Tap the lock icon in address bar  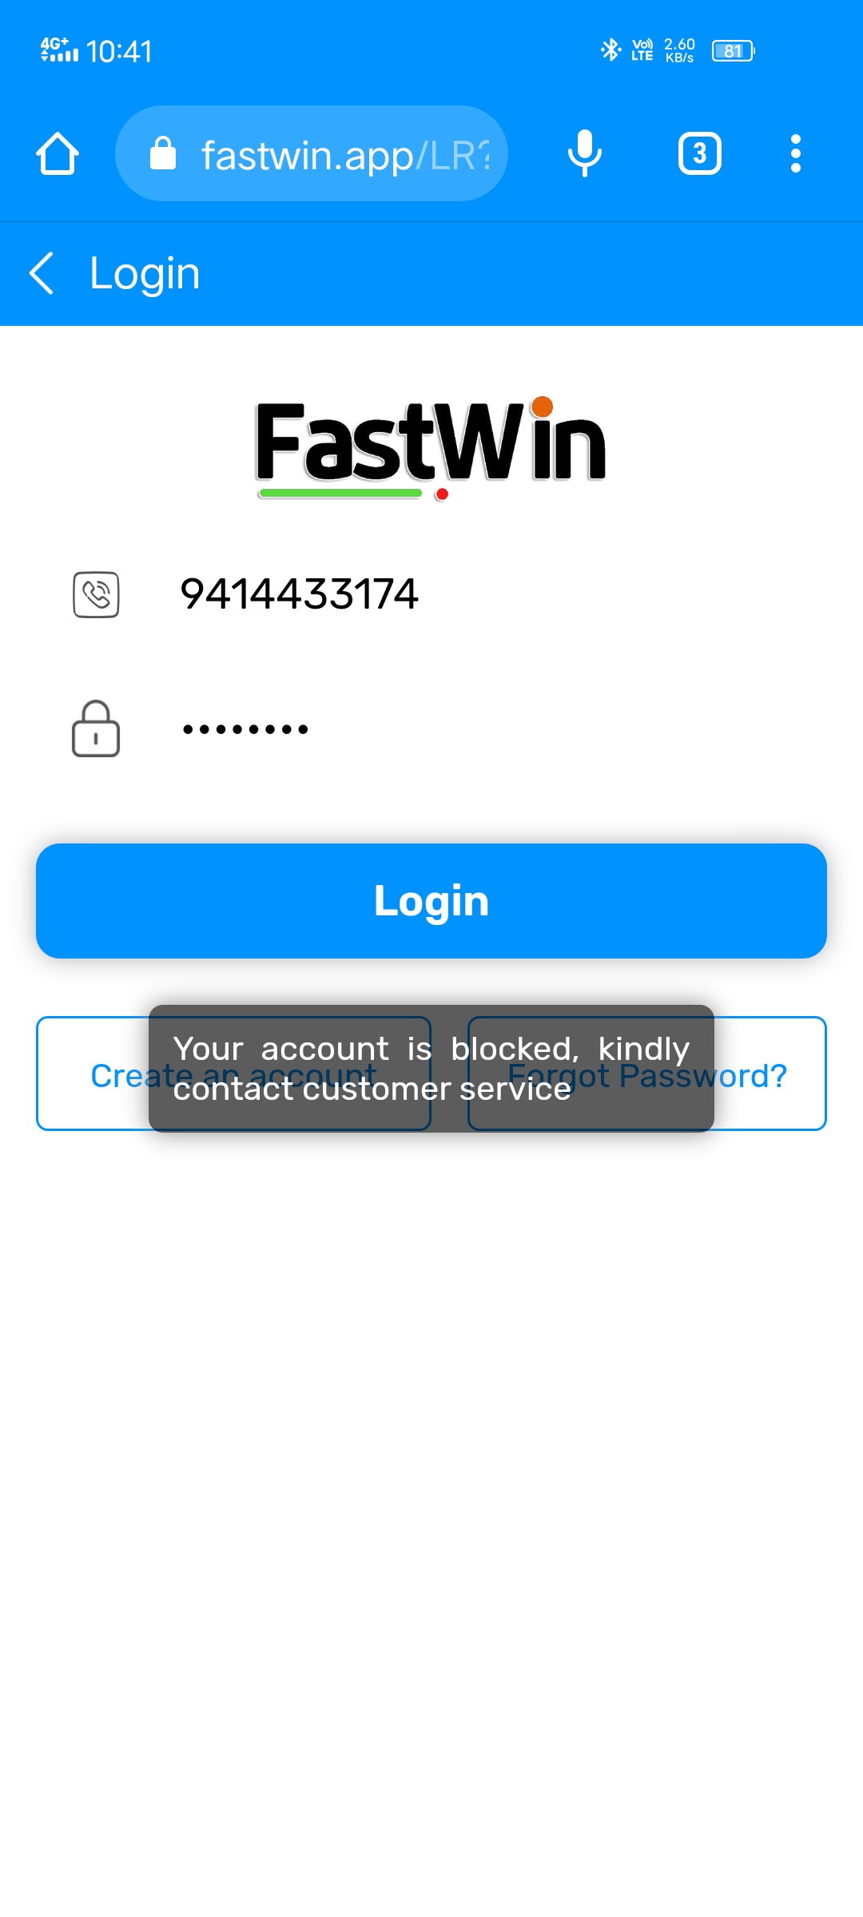pyautogui.click(x=163, y=153)
